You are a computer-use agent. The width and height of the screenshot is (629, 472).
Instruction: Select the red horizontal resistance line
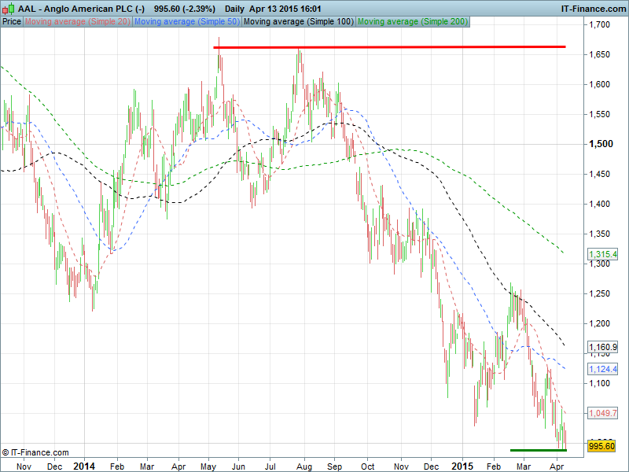(x=389, y=47)
